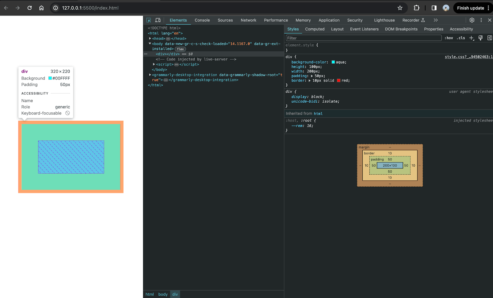Show more DevTools tabs via chevrons
Screen dimensions: 493x298
point(436,20)
